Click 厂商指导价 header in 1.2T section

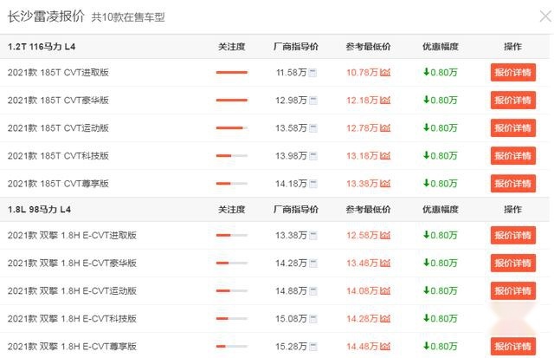tap(296, 47)
